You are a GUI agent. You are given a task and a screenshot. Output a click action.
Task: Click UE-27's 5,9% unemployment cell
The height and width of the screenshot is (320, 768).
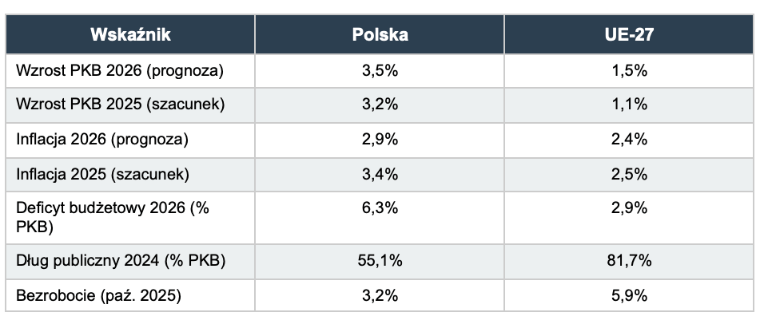pos(629,294)
